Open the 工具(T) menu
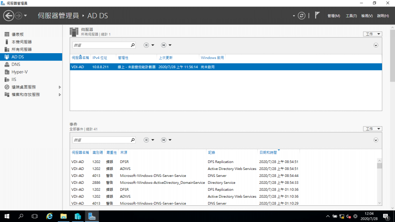This screenshot has width=395, height=222. pos(351,15)
